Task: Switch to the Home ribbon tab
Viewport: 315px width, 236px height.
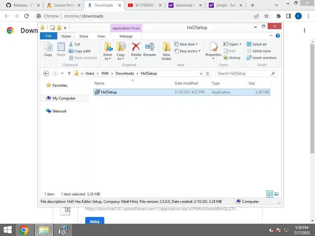Action: (66, 36)
